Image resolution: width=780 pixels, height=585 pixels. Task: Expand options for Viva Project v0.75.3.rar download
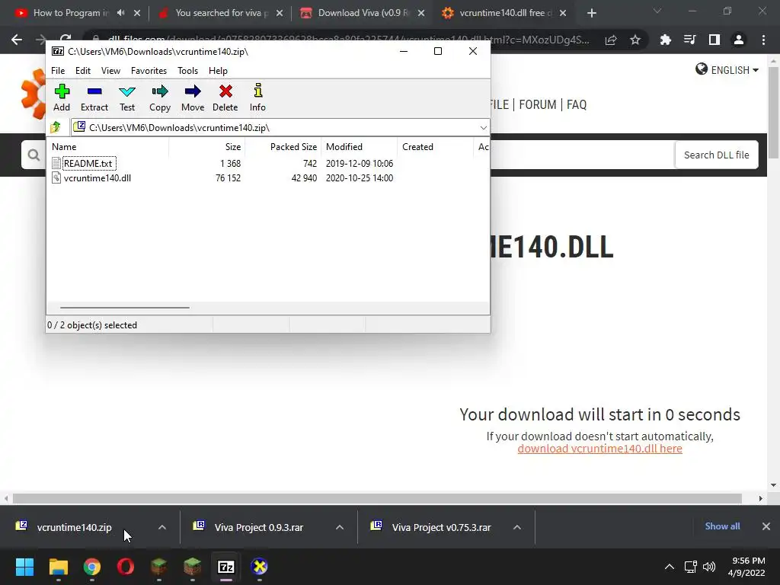pyautogui.click(x=517, y=527)
